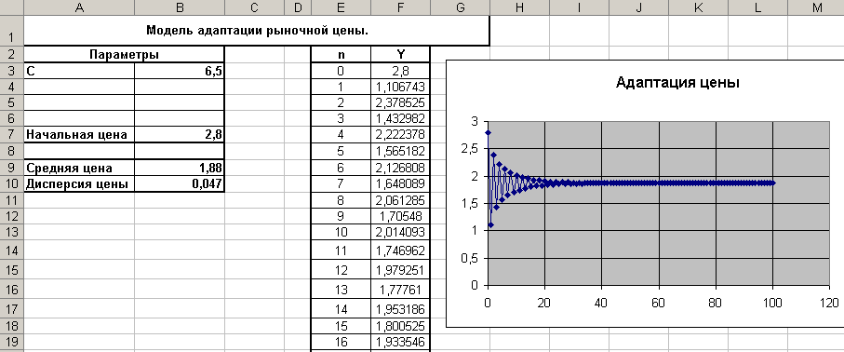844x352 pixels.
Task: Select the Y value 1,953186
Action: tap(400, 309)
